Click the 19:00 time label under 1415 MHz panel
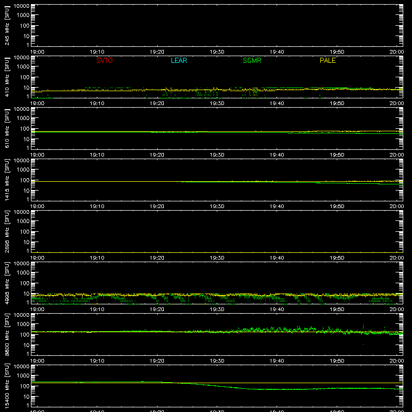This screenshot has height=412, width=412. pyautogui.click(x=37, y=207)
